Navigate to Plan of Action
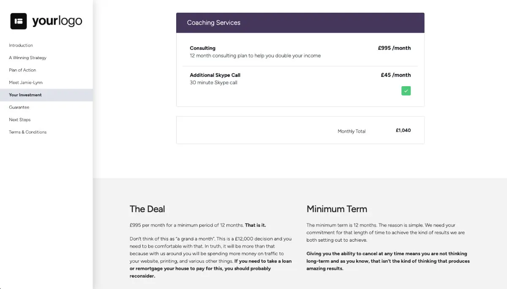This screenshot has height=289, width=507. [22, 70]
